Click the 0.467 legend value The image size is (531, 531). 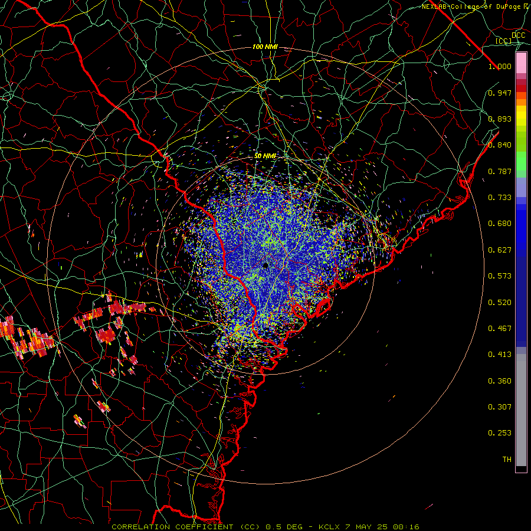click(500, 329)
